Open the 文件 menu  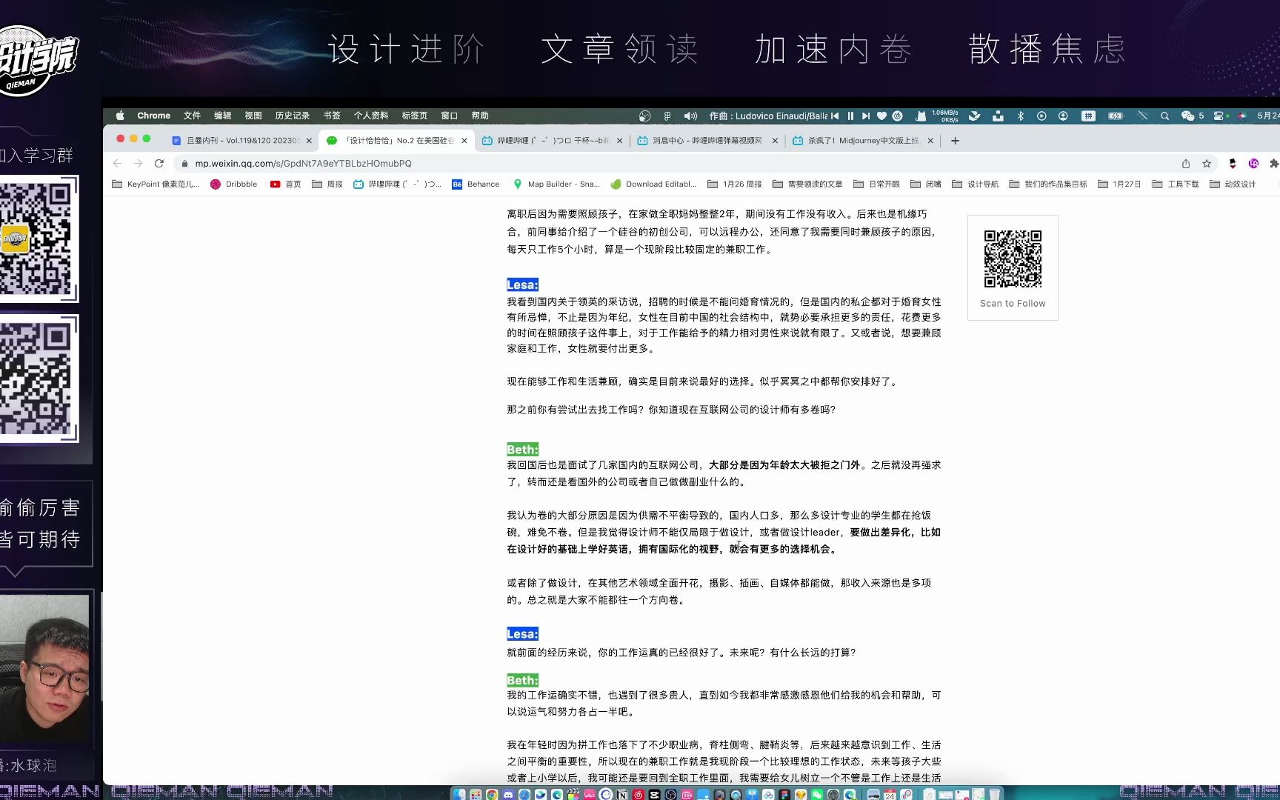click(x=192, y=116)
